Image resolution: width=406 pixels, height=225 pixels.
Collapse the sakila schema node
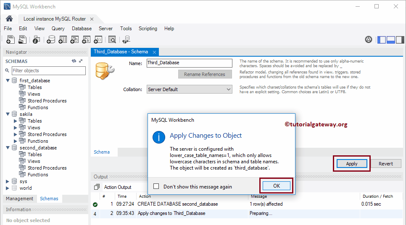8,114
